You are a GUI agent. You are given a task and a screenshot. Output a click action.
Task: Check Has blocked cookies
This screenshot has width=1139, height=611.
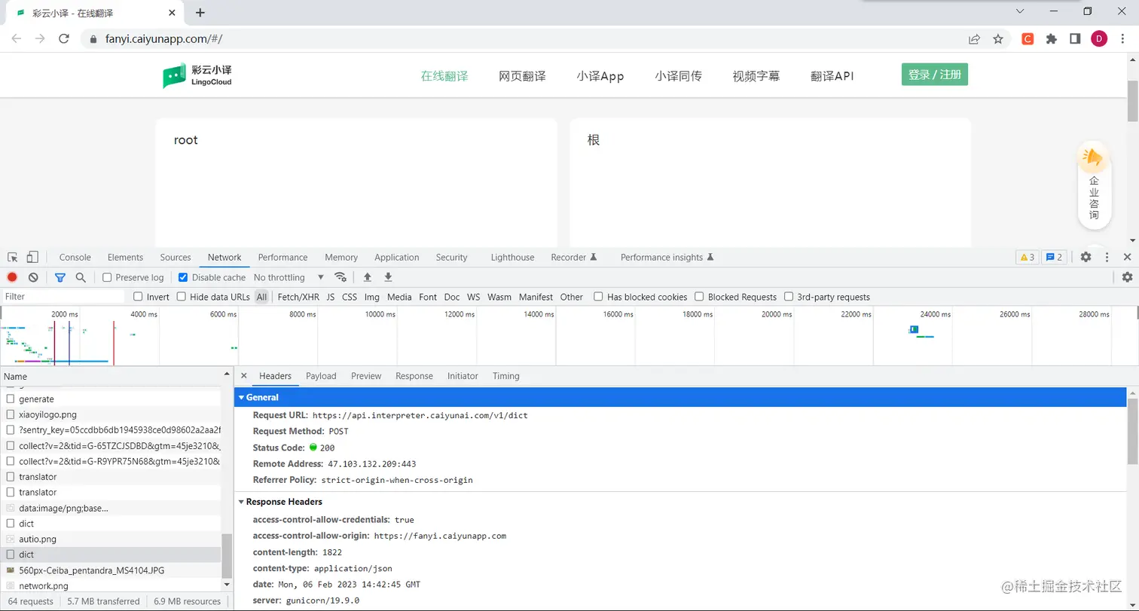click(x=598, y=297)
